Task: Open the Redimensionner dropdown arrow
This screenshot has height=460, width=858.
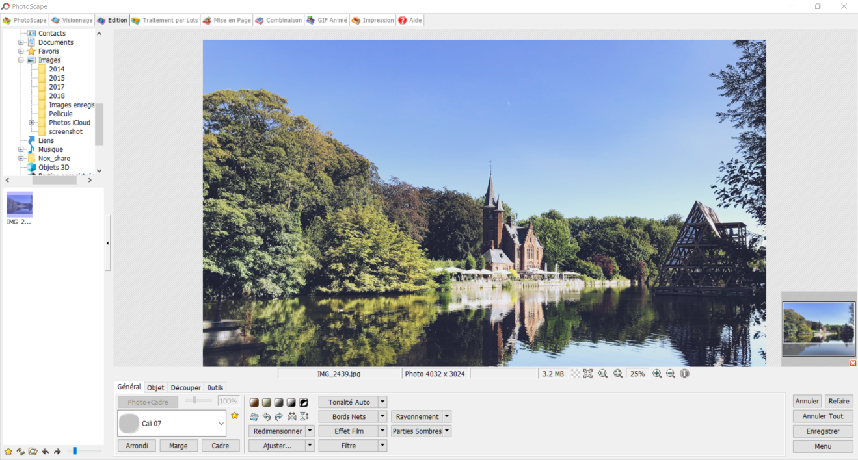Action: (310, 431)
